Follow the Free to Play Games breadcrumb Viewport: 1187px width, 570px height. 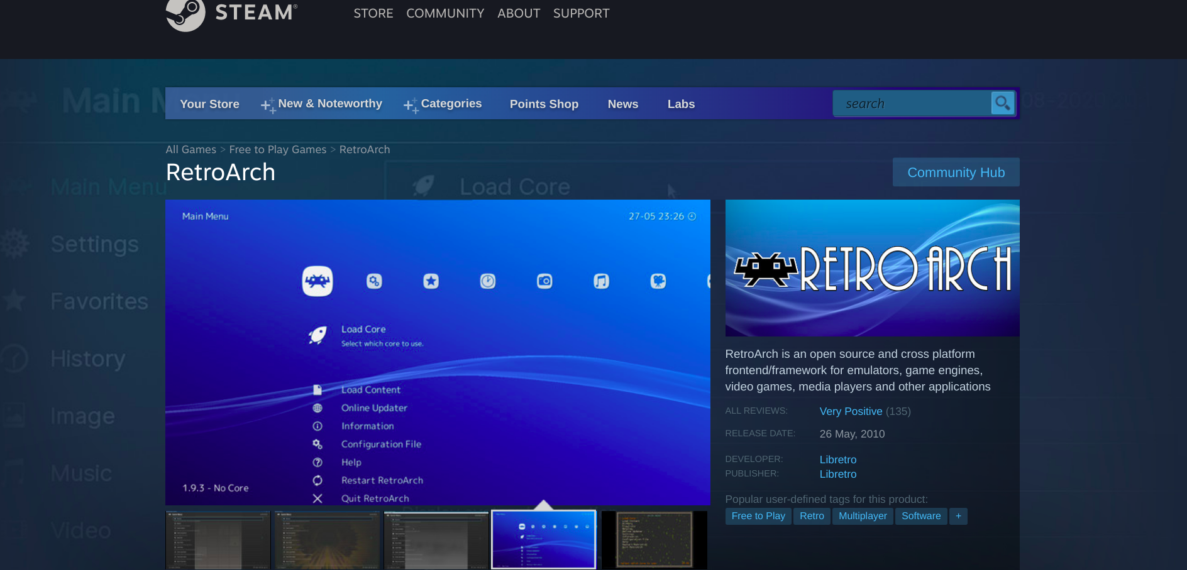point(278,149)
